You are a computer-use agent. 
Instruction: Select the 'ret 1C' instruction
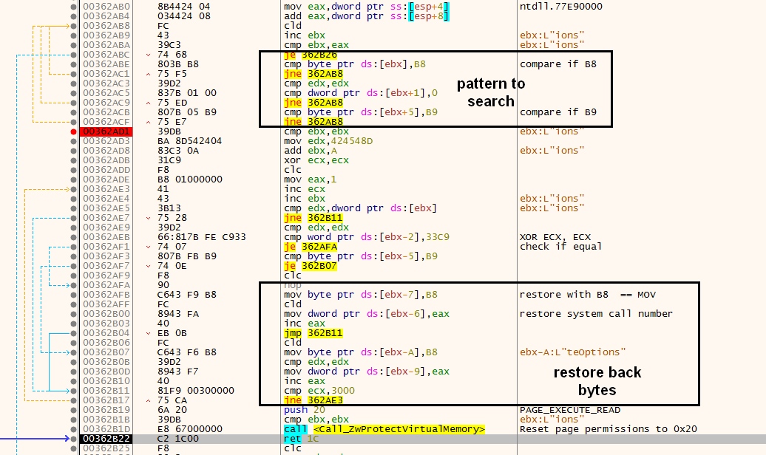tap(302, 439)
